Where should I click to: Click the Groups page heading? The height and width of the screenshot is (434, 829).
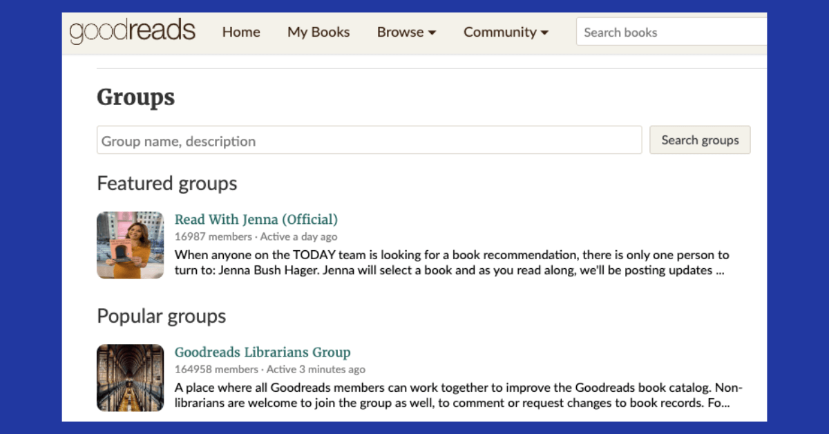point(134,97)
